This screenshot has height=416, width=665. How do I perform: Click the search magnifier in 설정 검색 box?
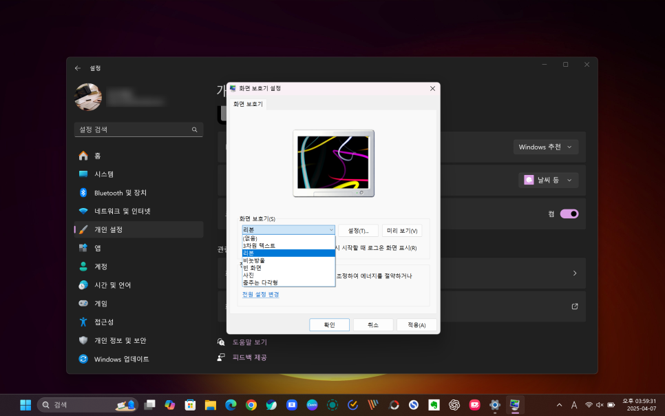pos(194,129)
